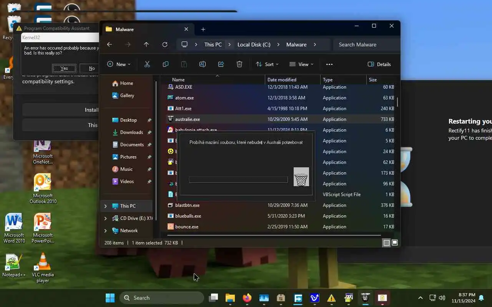Close the Malware tab
The width and height of the screenshot is (492, 307).
[186, 29]
